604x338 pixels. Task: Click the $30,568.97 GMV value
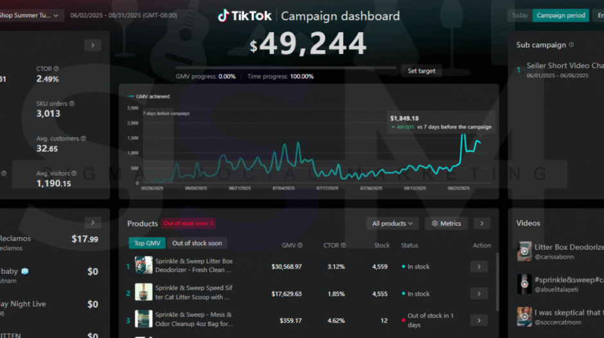287,267
